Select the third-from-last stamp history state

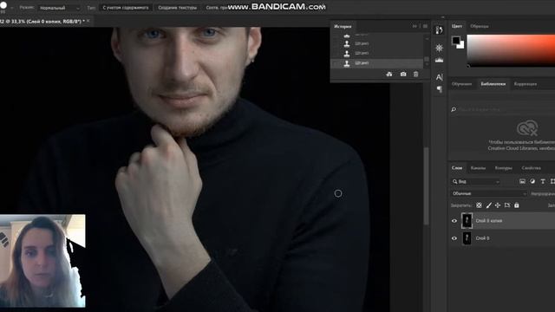[x=376, y=43]
